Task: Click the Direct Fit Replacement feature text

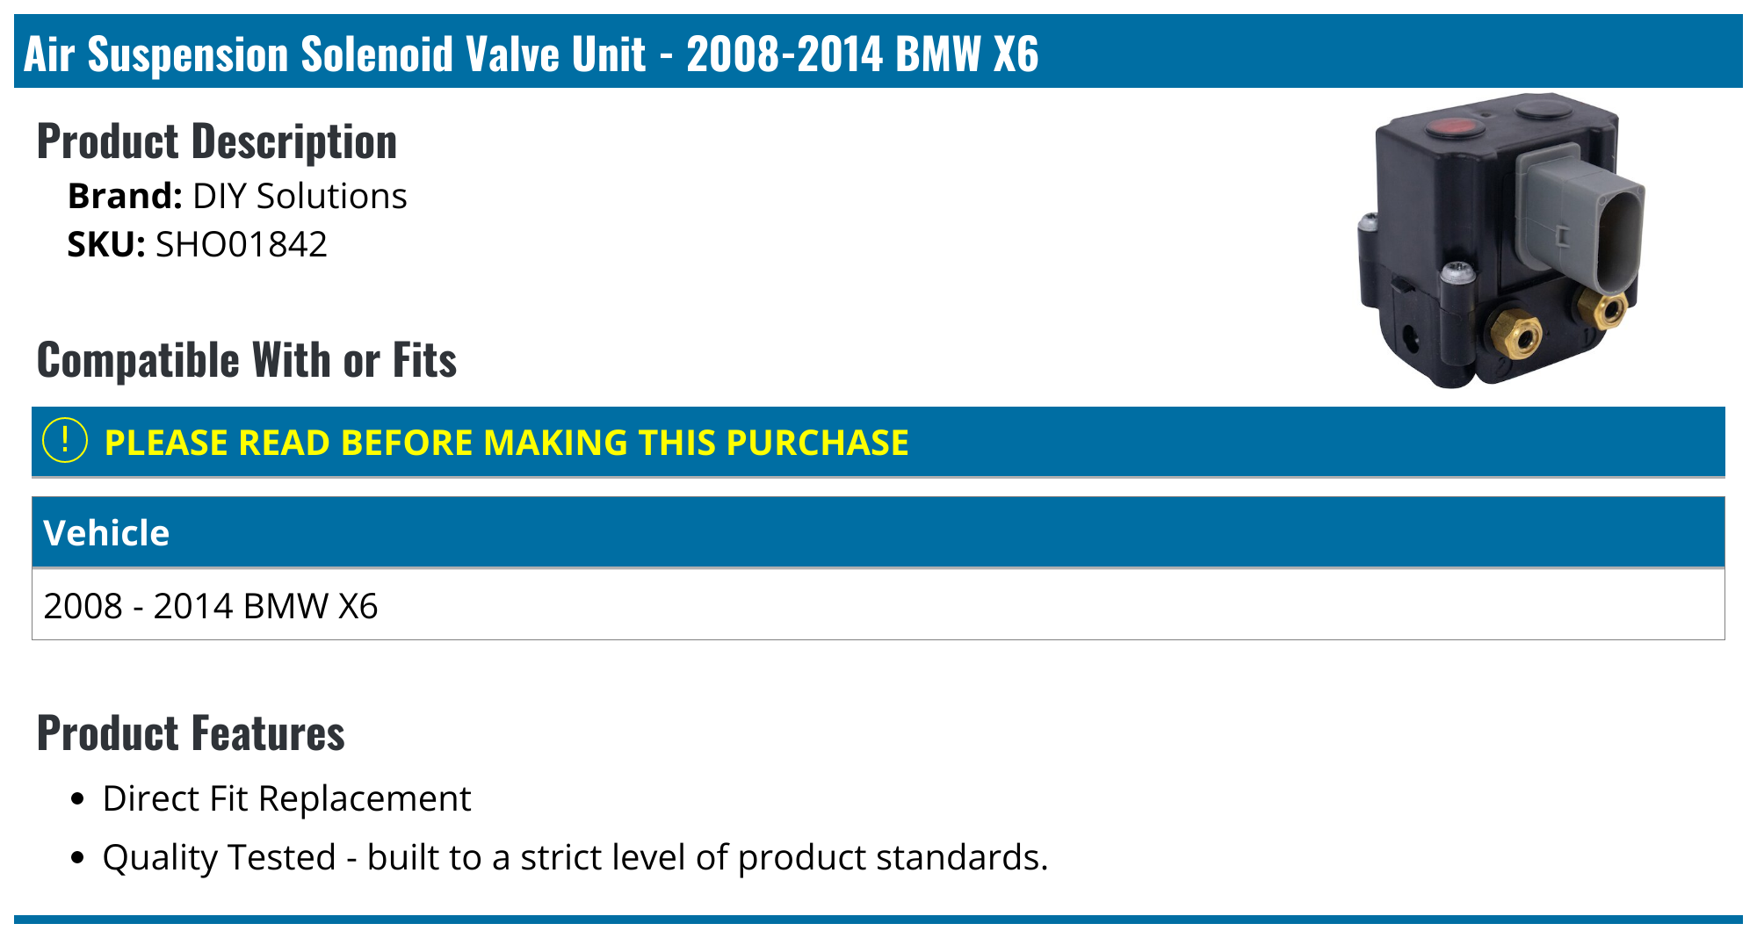Action: [286, 798]
